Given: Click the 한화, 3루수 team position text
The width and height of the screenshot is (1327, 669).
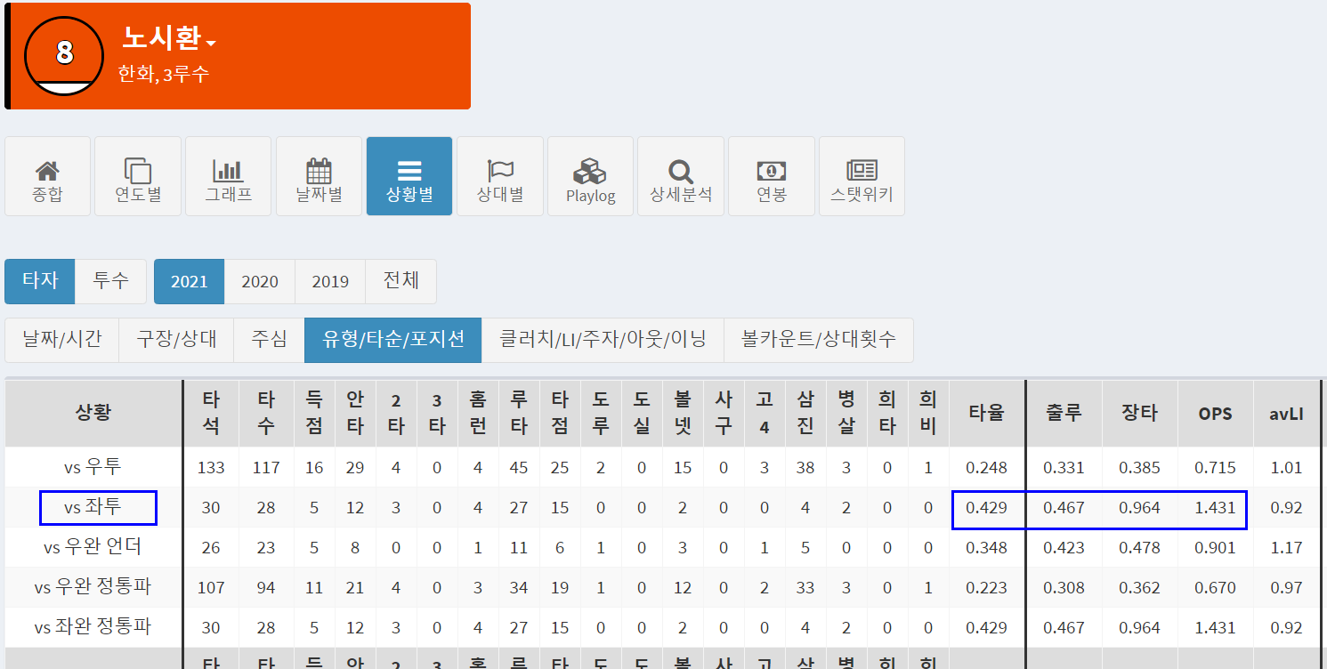Looking at the screenshot, I should (x=163, y=75).
